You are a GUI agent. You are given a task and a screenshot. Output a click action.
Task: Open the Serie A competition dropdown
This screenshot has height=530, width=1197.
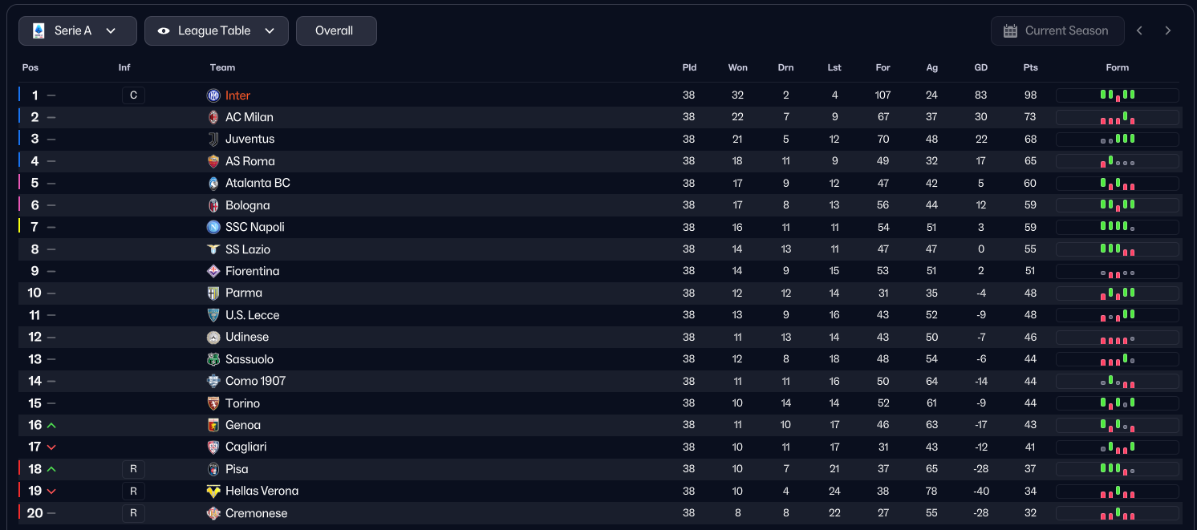click(78, 31)
